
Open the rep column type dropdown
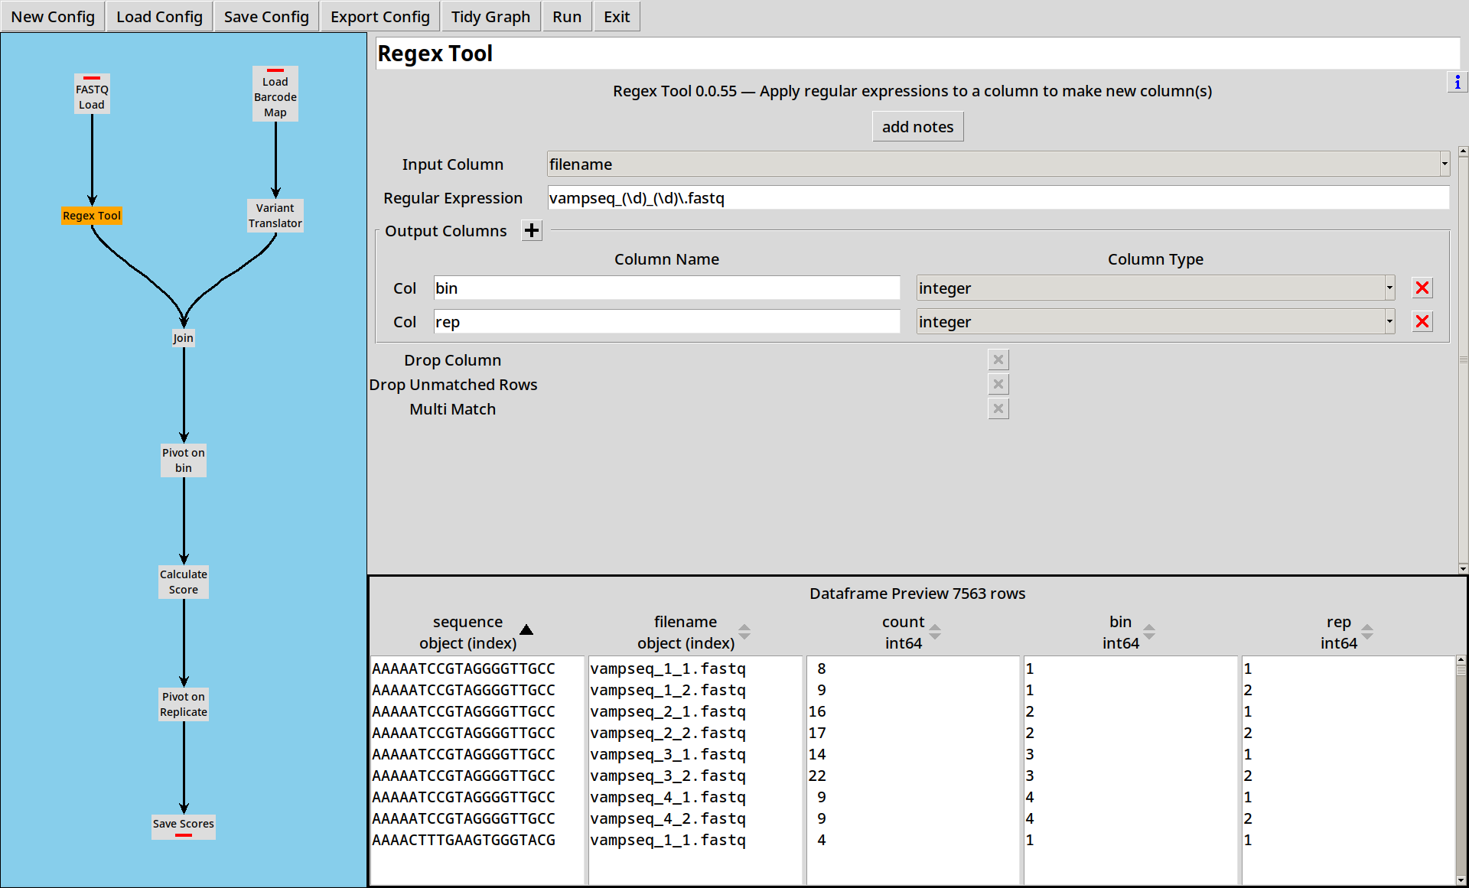pos(1155,322)
